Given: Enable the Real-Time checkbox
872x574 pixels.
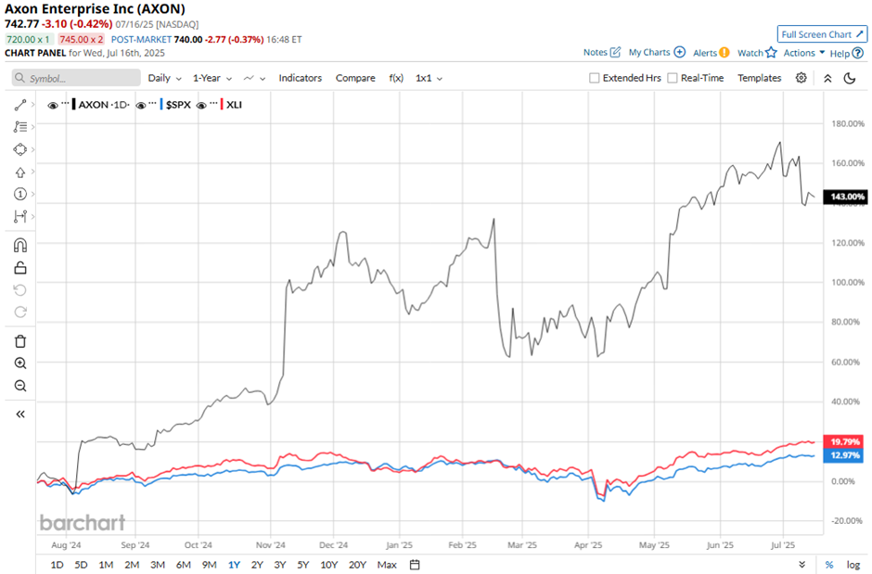Looking at the screenshot, I should (x=673, y=78).
